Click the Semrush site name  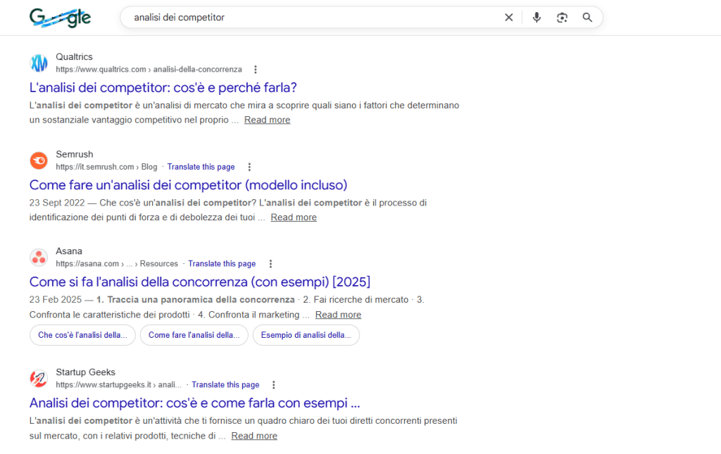(x=75, y=154)
